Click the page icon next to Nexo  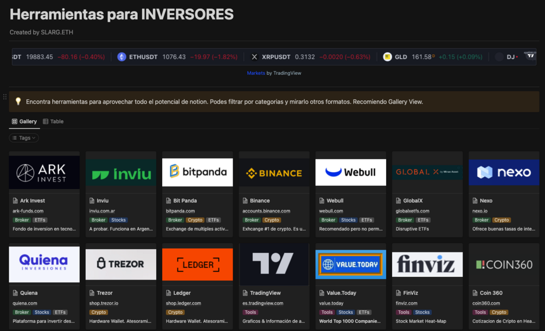[x=475, y=200]
